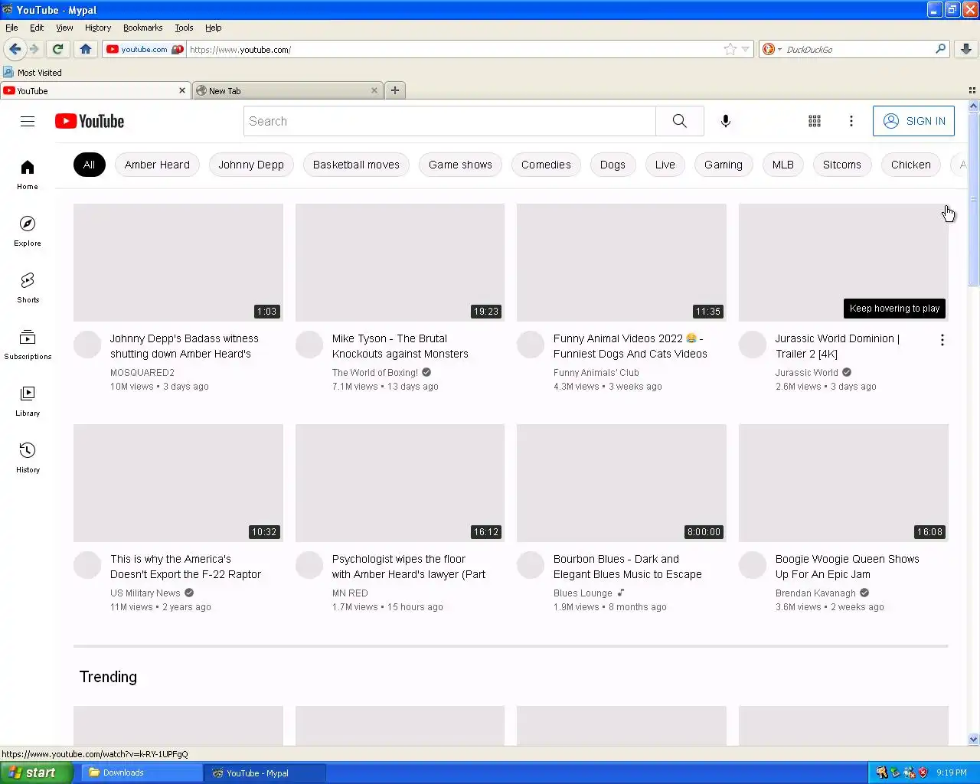Bookmark this page with the star icon
The image size is (980, 784).
(730, 49)
